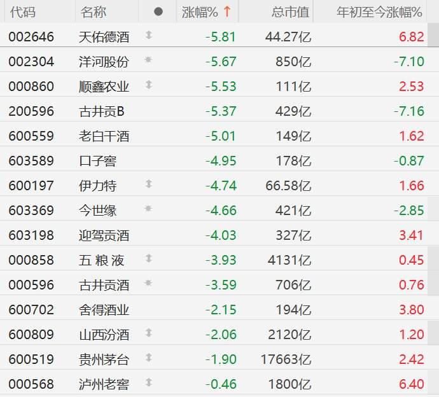Click the vertical scrollbar thumb at right edge

click(x=433, y=35)
